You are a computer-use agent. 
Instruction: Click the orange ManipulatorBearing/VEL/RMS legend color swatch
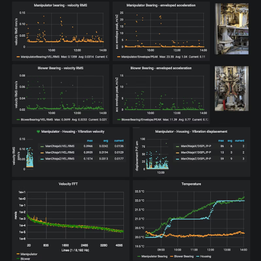(x=18, y=57)
